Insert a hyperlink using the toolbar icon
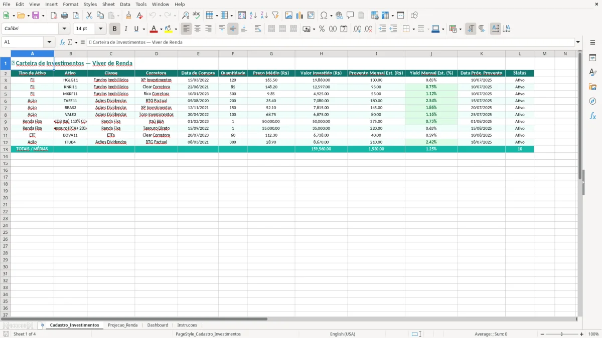The image size is (602, 338). (x=339, y=16)
